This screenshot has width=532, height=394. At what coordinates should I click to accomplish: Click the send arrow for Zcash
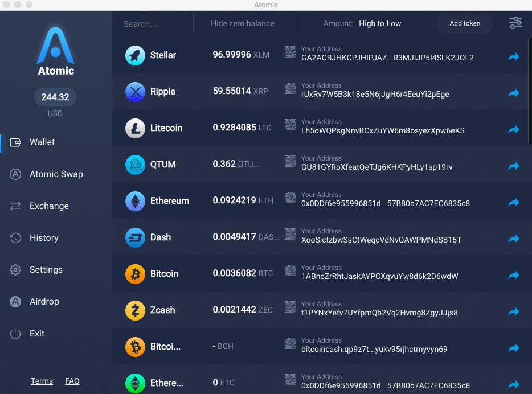pyautogui.click(x=514, y=311)
